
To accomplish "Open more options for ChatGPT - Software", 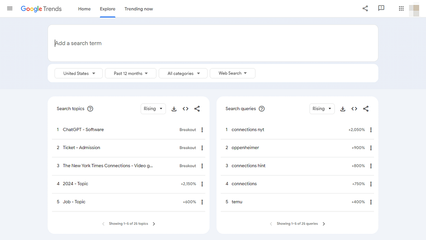I will coord(202,130).
